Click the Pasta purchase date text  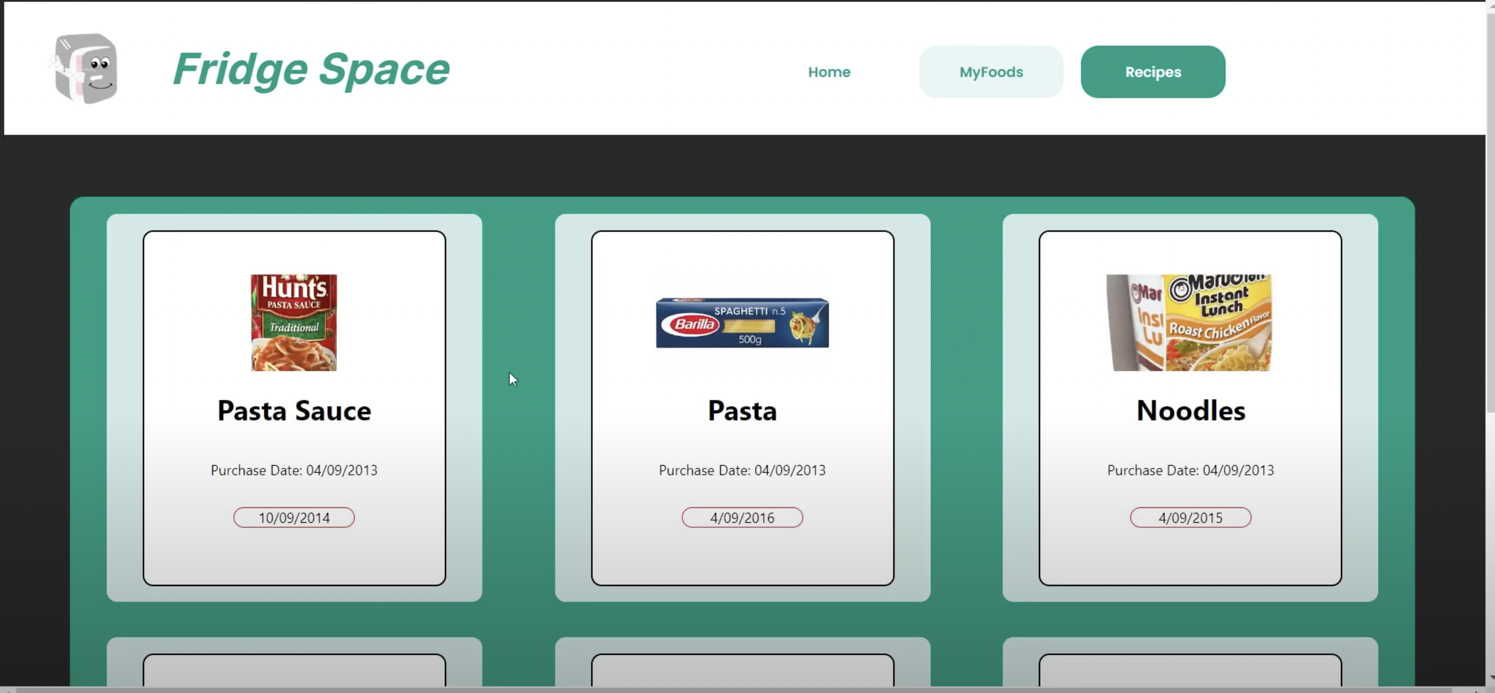pyautogui.click(x=742, y=470)
